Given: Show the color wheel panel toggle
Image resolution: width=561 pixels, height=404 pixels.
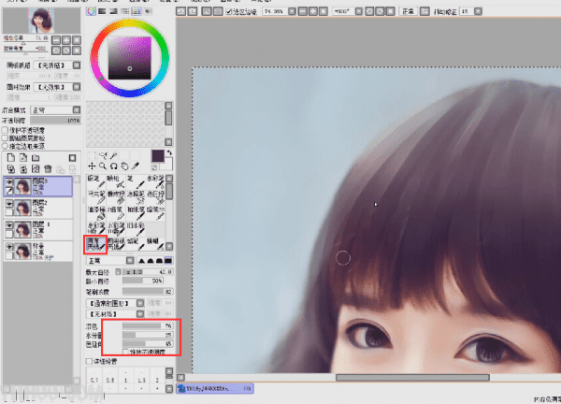Looking at the screenshot, I should point(91,11).
